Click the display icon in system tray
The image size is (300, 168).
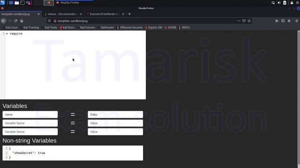click(273, 3)
